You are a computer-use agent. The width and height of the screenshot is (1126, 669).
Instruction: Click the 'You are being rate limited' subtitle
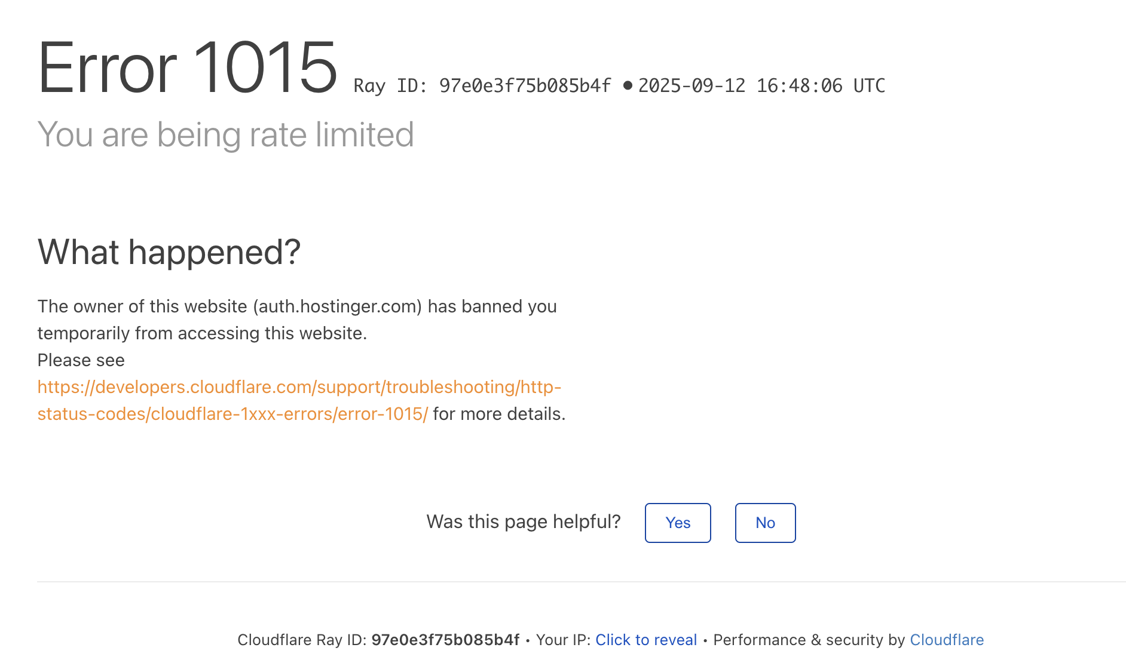click(x=225, y=134)
